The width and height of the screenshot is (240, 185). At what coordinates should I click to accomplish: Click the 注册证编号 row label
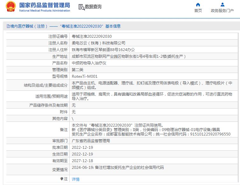pos(58,36)
